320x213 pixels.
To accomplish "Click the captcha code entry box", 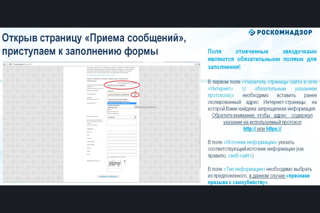I will 114,170.
